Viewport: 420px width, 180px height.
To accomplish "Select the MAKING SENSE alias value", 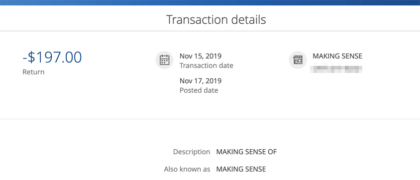I will point(241,169).
